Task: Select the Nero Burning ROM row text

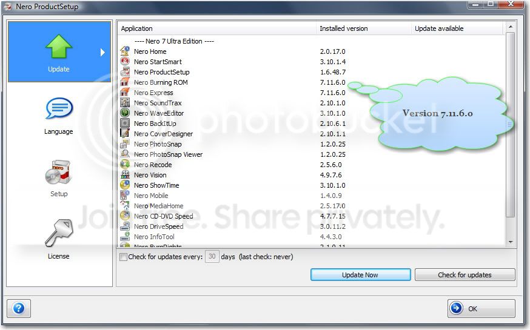Action: [x=161, y=82]
